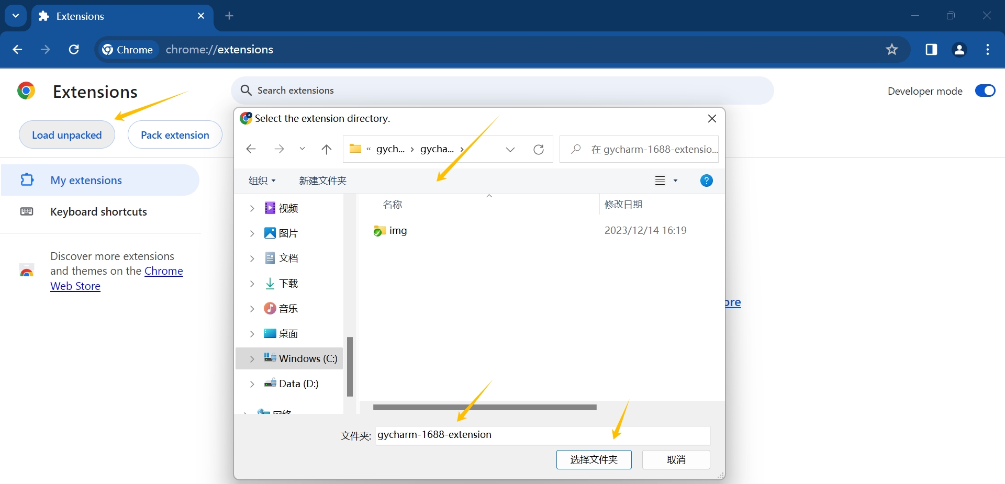Close the Extensions tab
The height and width of the screenshot is (484, 1005).
pyautogui.click(x=201, y=16)
